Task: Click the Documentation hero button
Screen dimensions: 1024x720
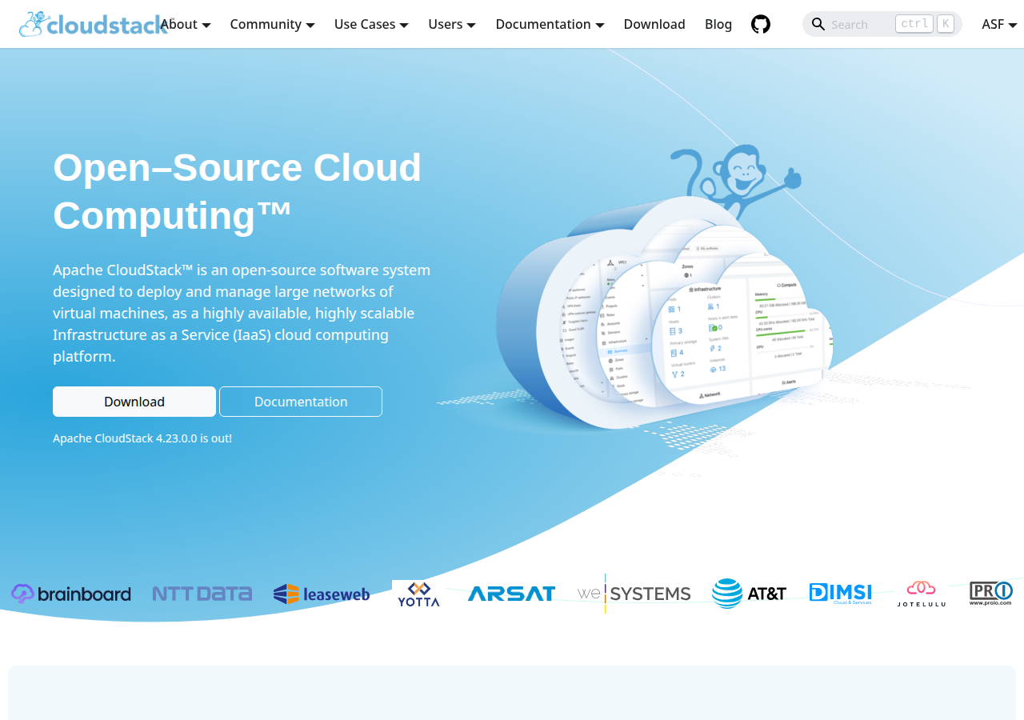Action: (301, 402)
